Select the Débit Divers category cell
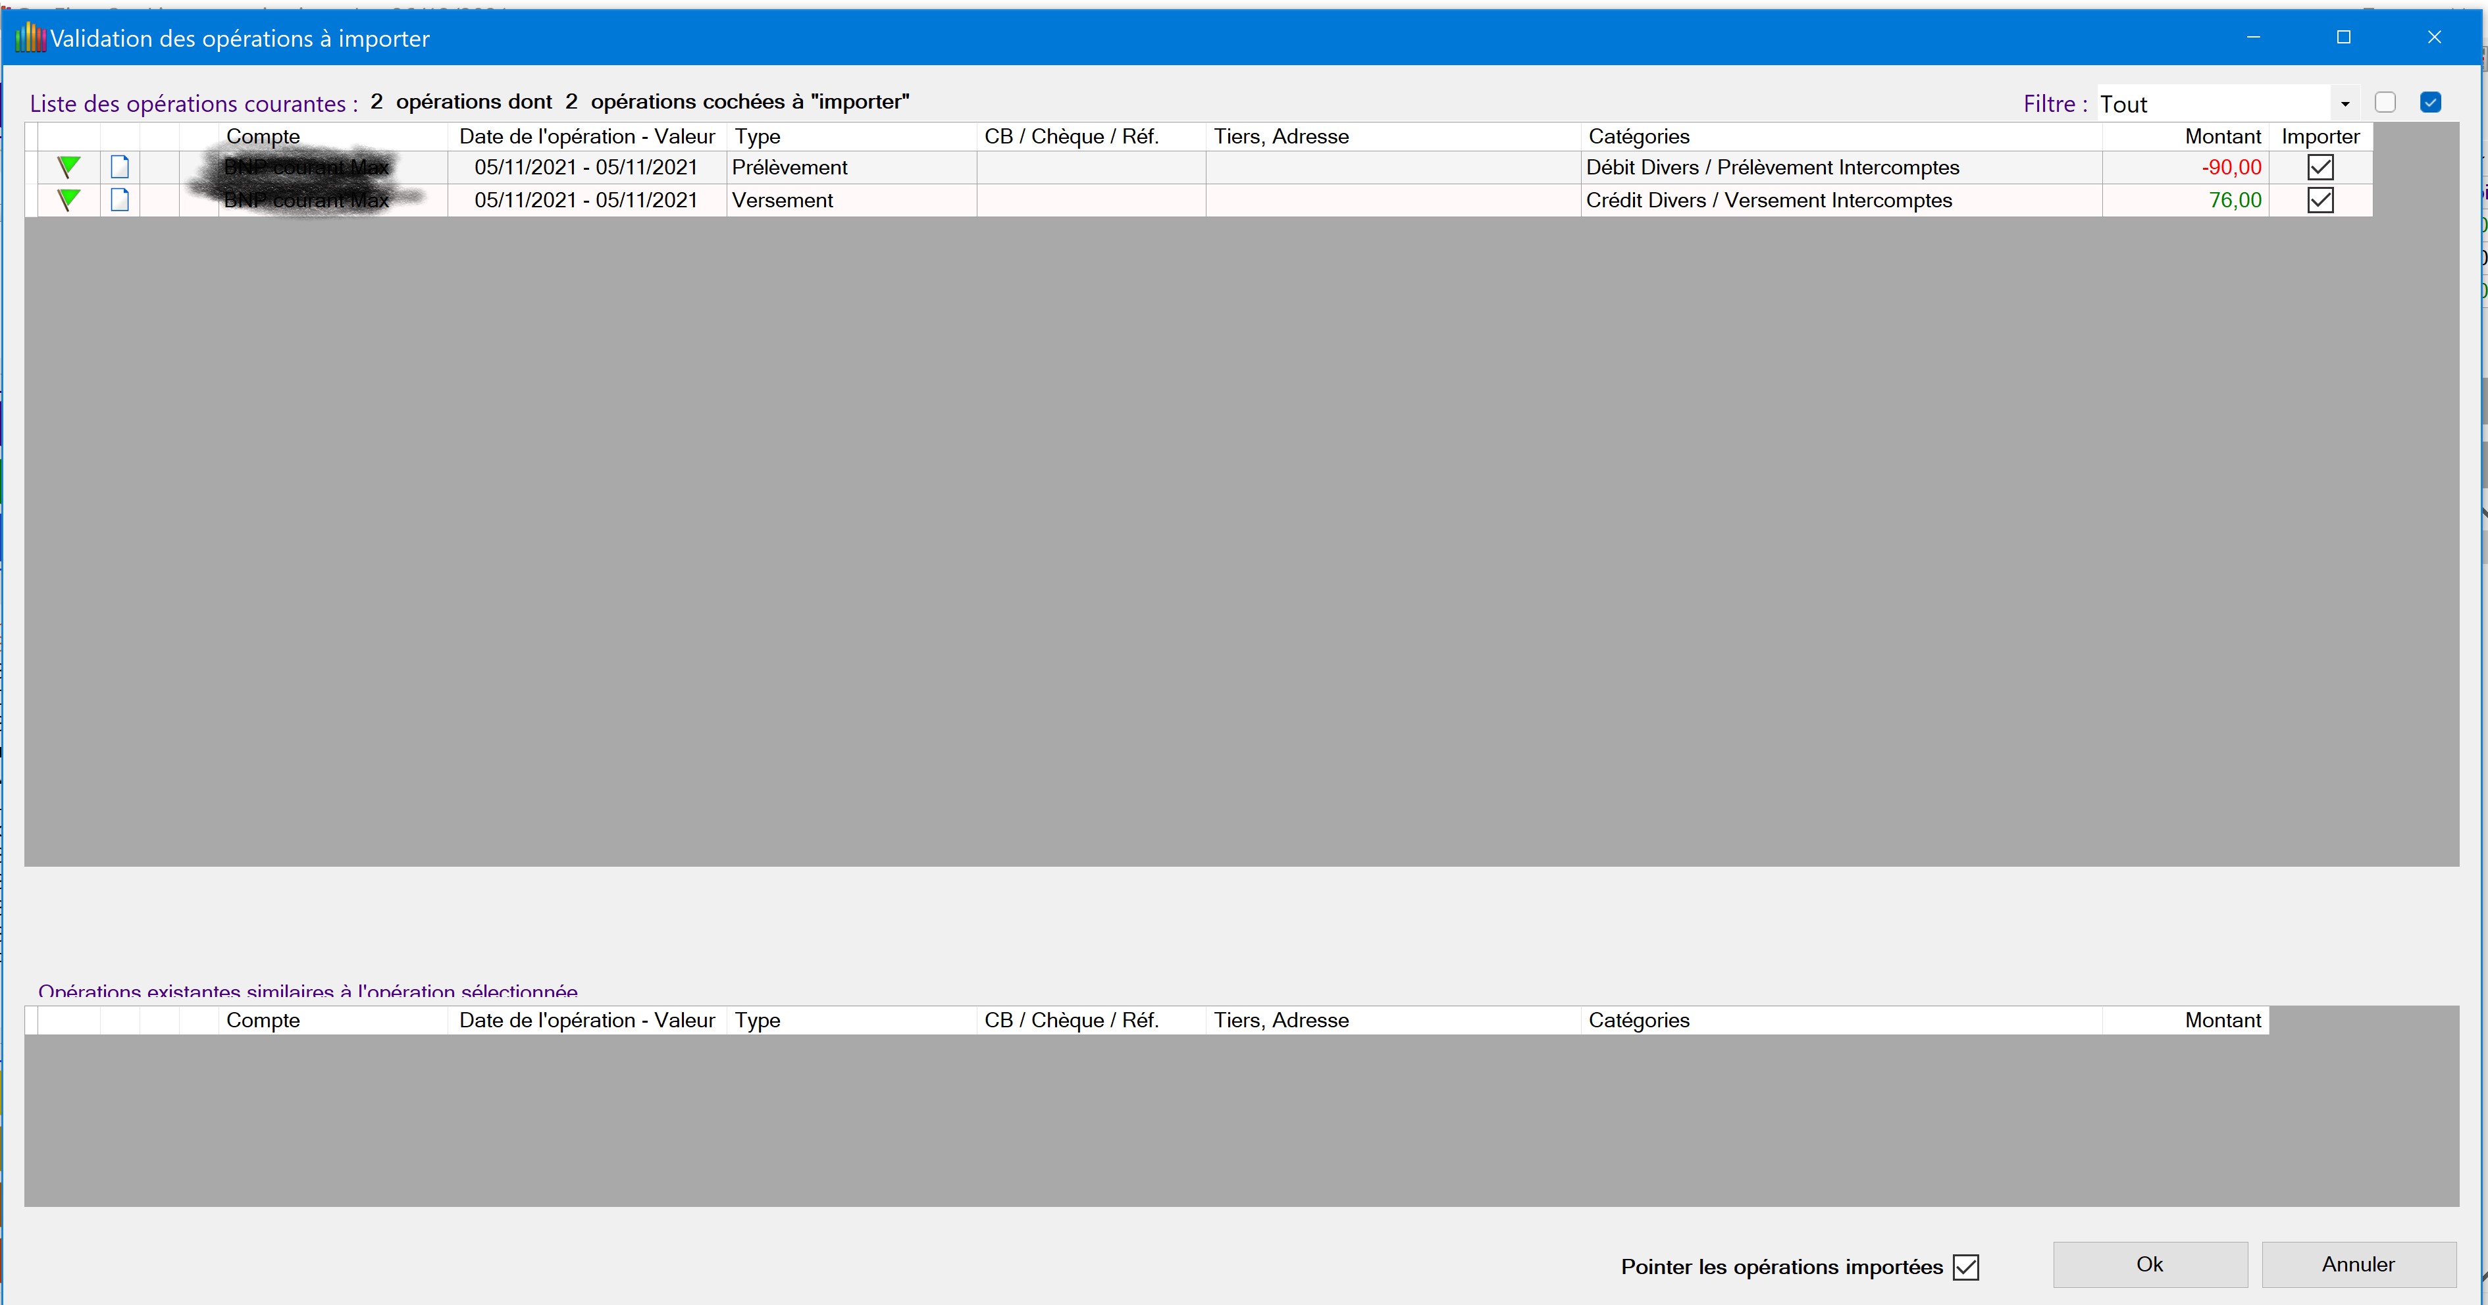The width and height of the screenshot is (2488, 1305). pyautogui.click(x=1773, y=167)
